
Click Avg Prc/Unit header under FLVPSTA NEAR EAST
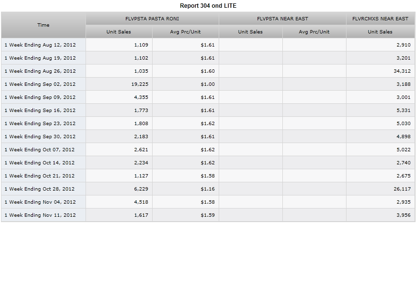click(314, 32)
